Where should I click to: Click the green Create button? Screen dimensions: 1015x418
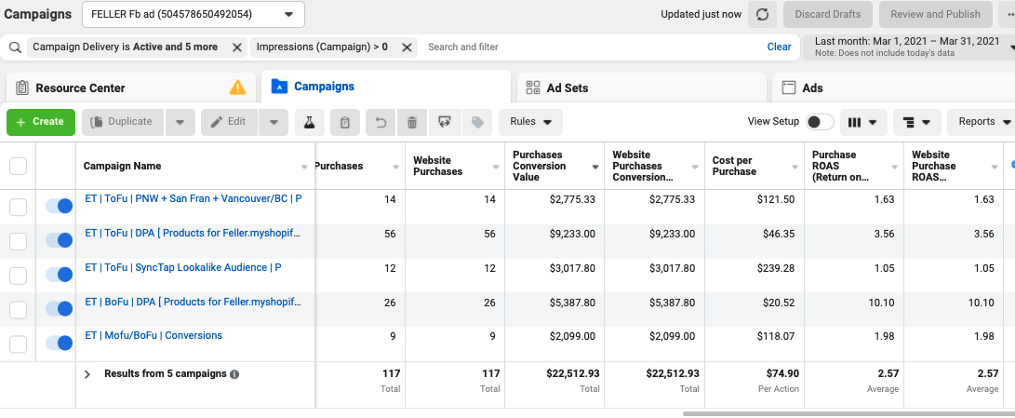[x=40, y=122]
